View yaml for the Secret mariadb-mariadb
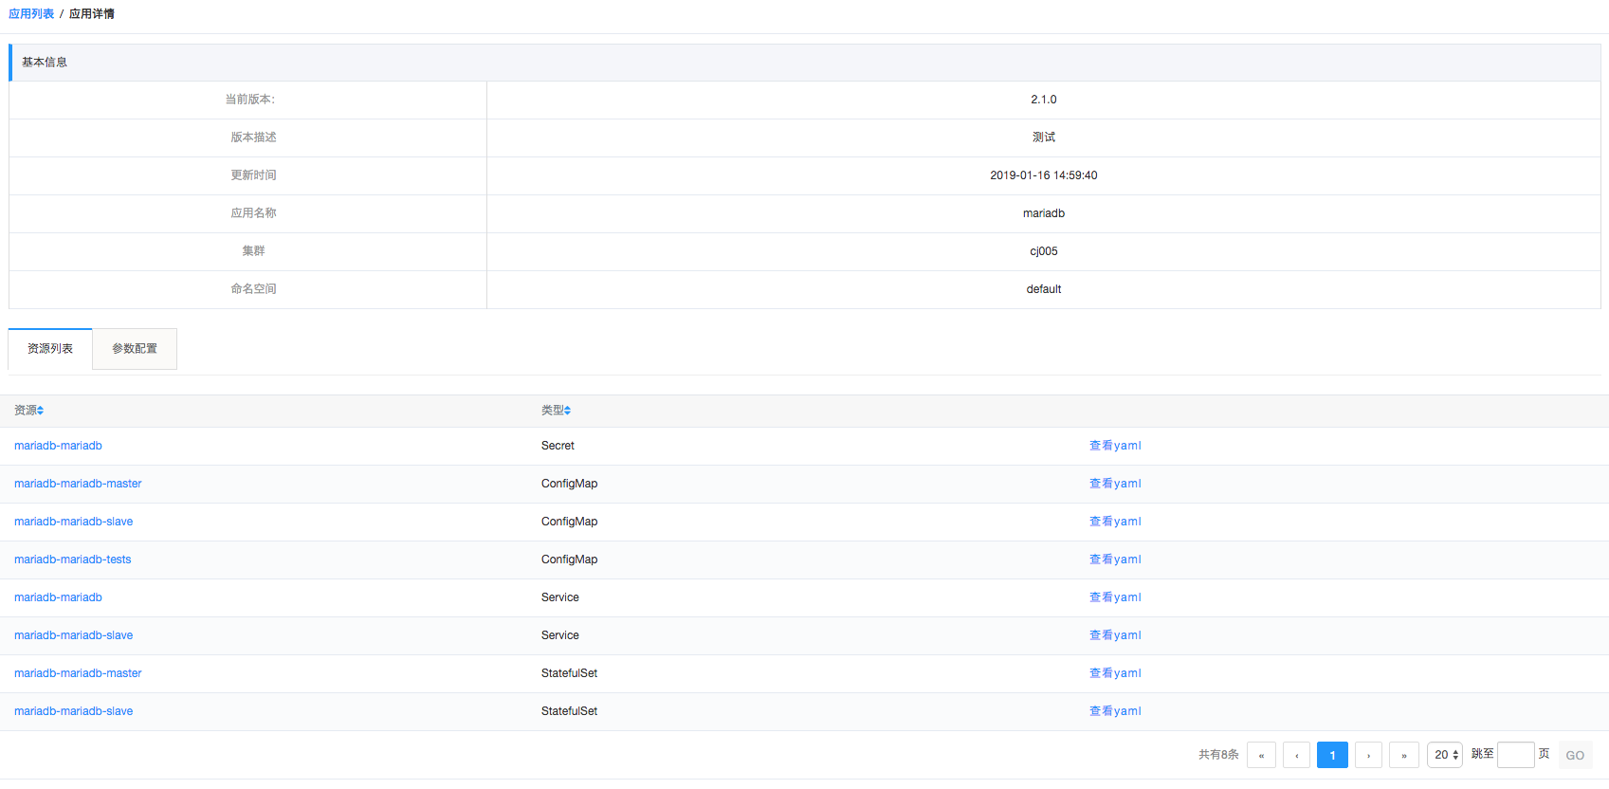Image resolution: width=1609 pixels, height=789 pixels. tap(1115, 446)
